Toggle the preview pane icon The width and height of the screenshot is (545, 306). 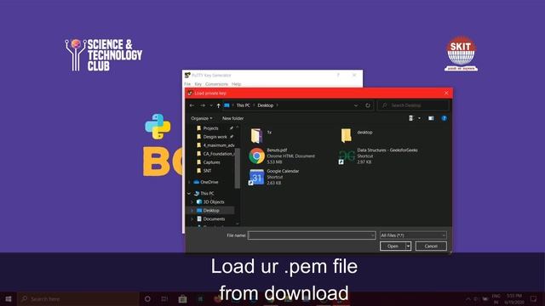click(x=431, y=118)
